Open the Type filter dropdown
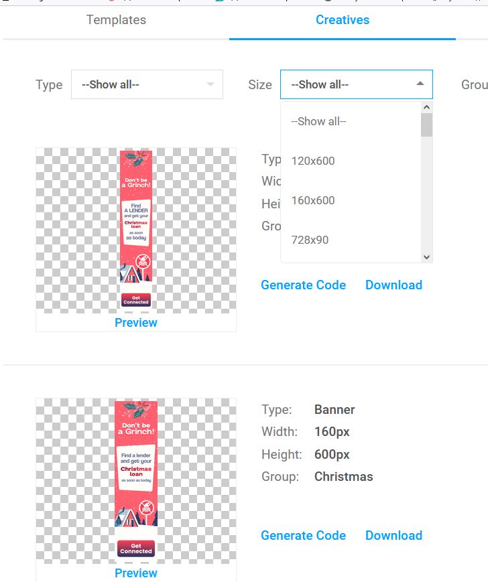The width and height of the screenshot is (488, 582). (147, 85)
